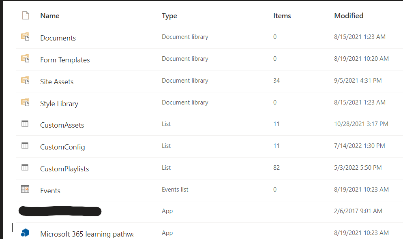
Task: Click the CustomPlaylists list icon
Action: [25, 167]
